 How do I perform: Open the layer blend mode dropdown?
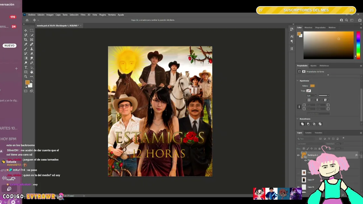(311, 144)
